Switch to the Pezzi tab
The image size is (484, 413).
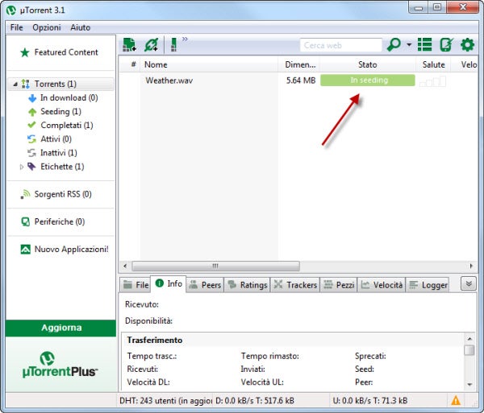coord(339,285)
